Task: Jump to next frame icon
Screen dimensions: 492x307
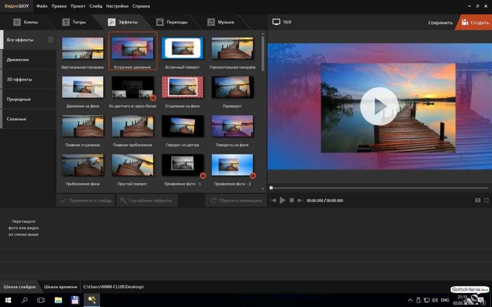Action: (x=300, y=200)
